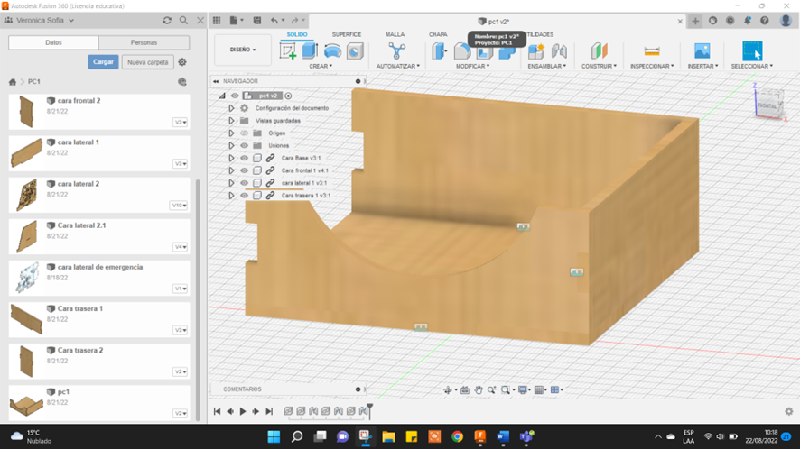Select the Extrude tool
The height and width of the screenshot is (449, 800).
point(311,51)
